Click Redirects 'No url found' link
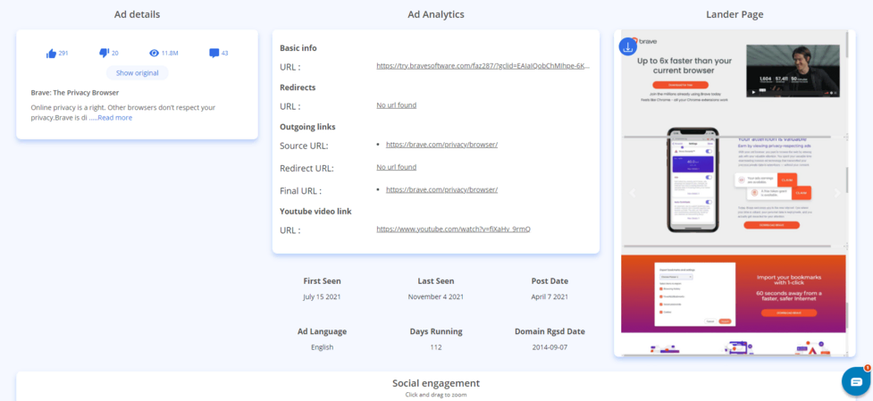This screenshot has height=401, width=873. (x=397, y=105)
